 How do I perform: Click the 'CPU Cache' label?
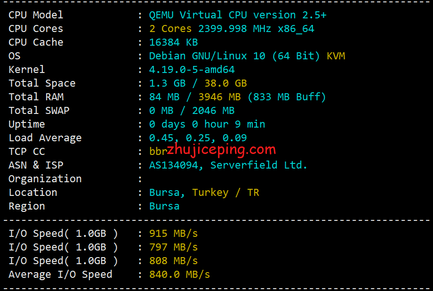36,42
